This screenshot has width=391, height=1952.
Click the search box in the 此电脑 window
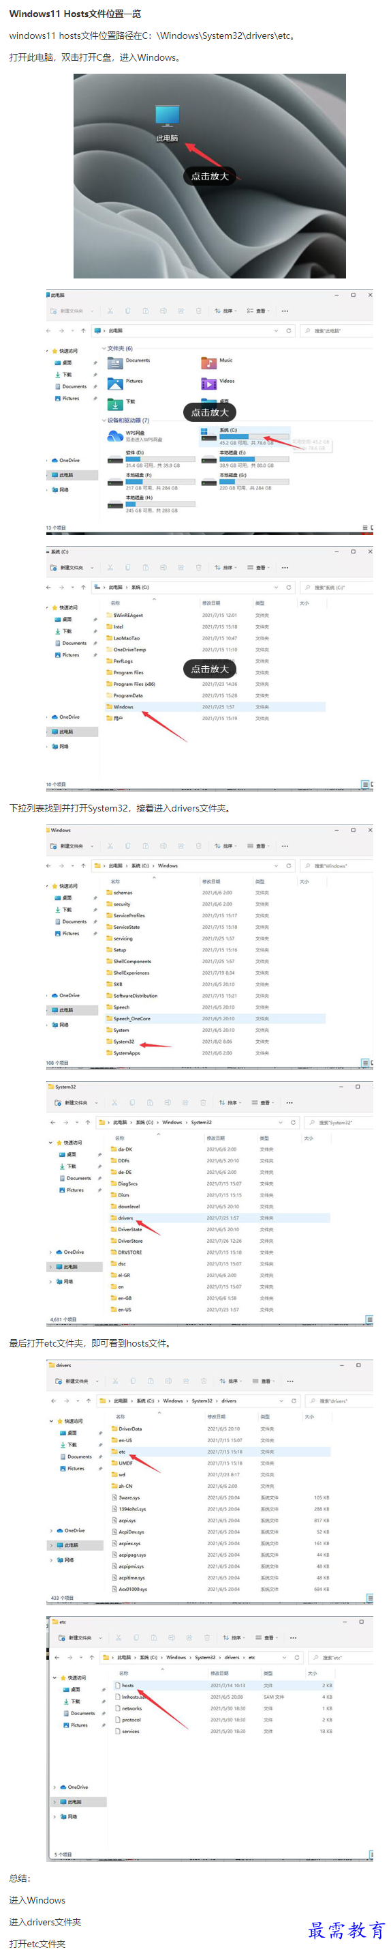pos(337,331)
